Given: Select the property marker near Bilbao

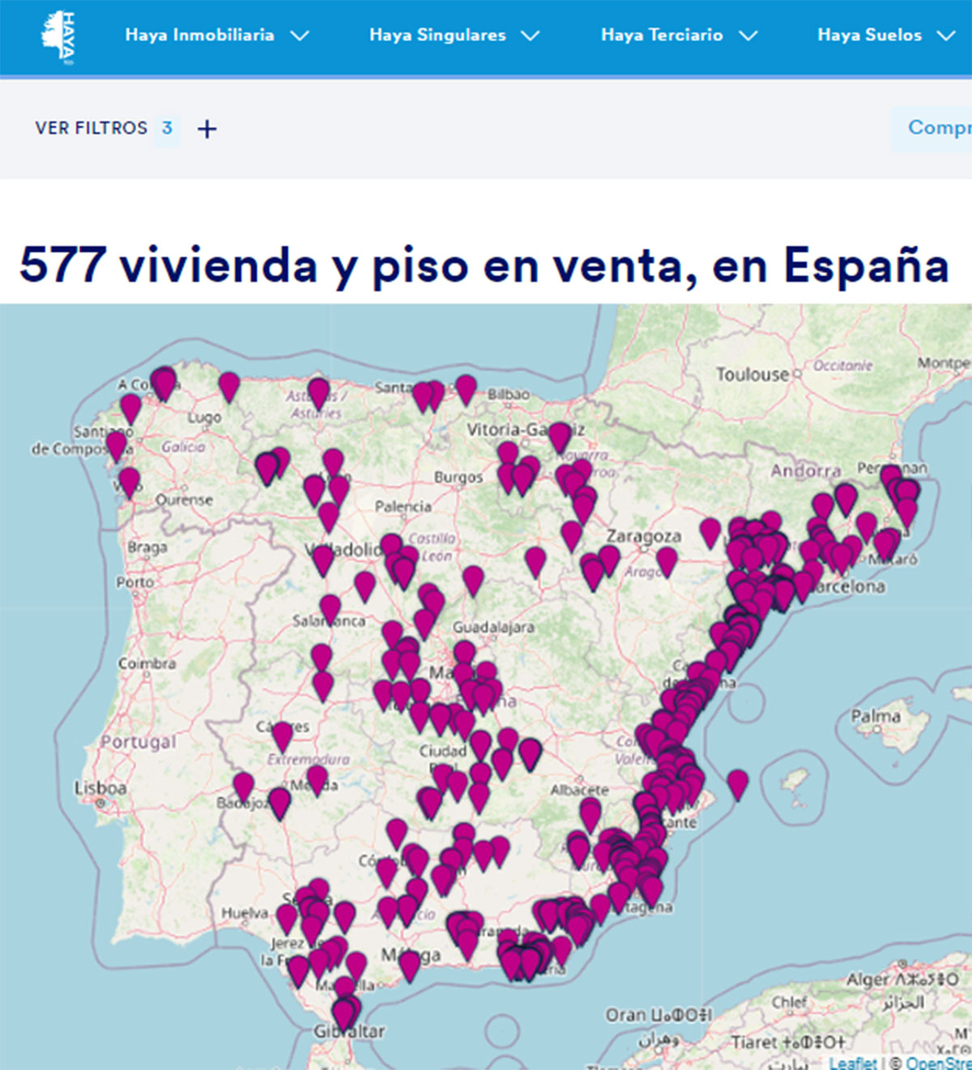Looking at the screenshot, I should 466,390.
